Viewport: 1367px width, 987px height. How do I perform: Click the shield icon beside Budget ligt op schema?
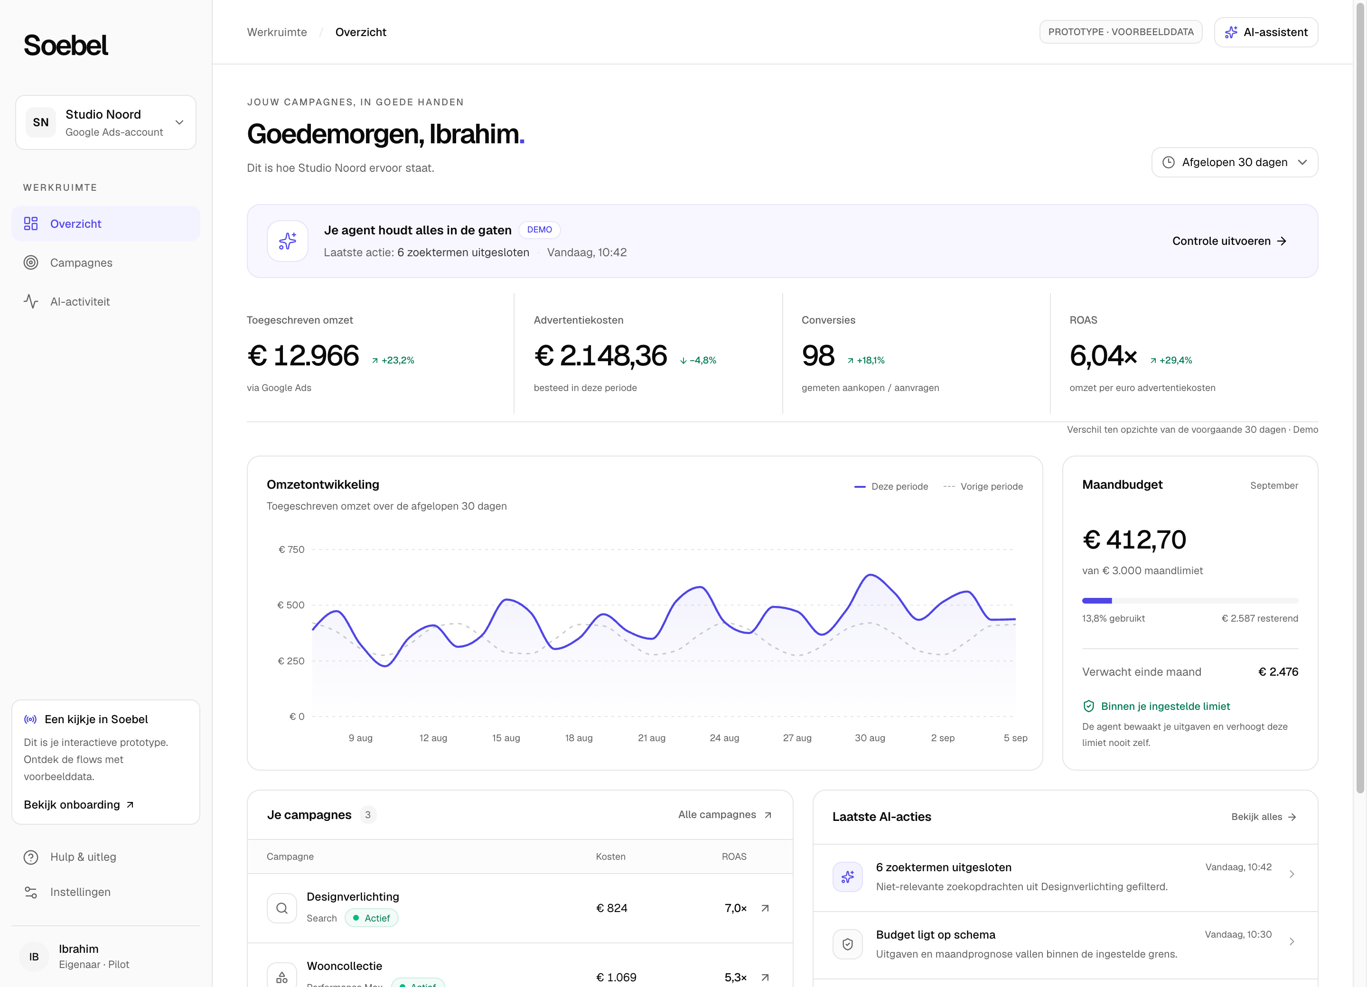[x=847, y=944]
